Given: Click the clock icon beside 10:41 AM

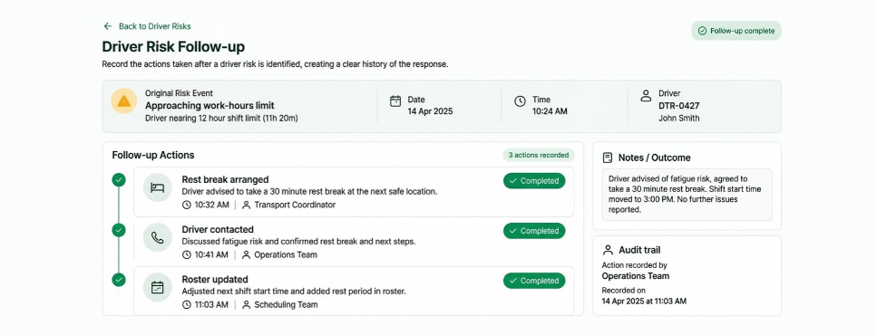Looking at the screenshot, I should click(187, 255).
